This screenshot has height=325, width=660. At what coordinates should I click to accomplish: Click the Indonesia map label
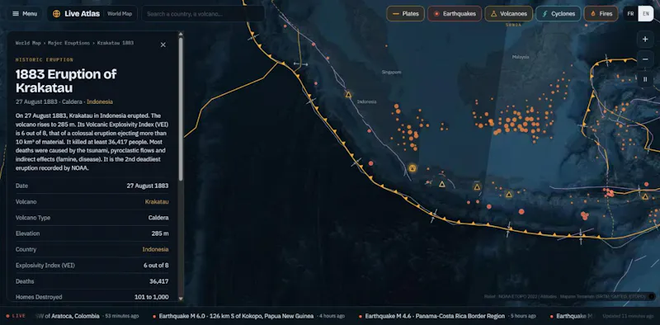pos(366,101)
